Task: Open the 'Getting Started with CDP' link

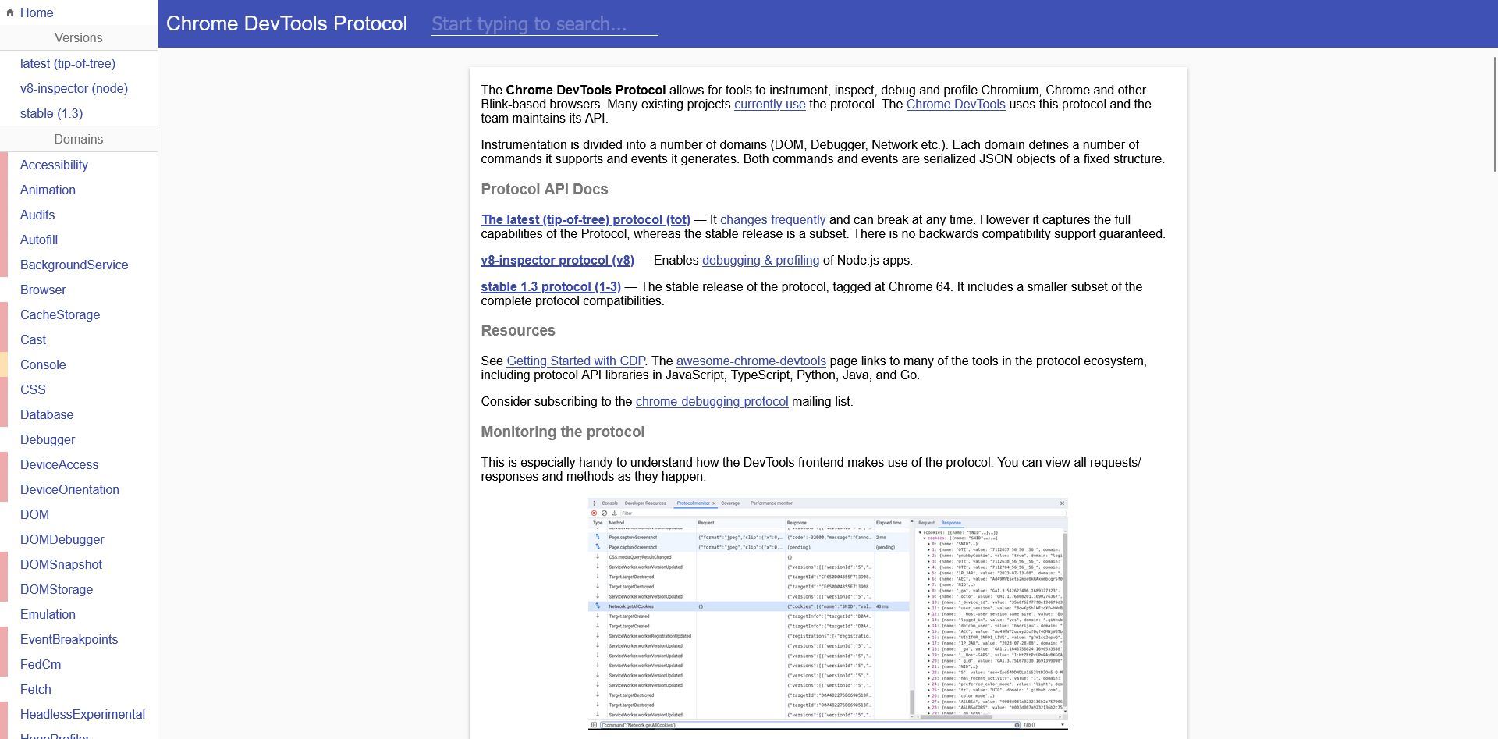Action: coord(576,361)
